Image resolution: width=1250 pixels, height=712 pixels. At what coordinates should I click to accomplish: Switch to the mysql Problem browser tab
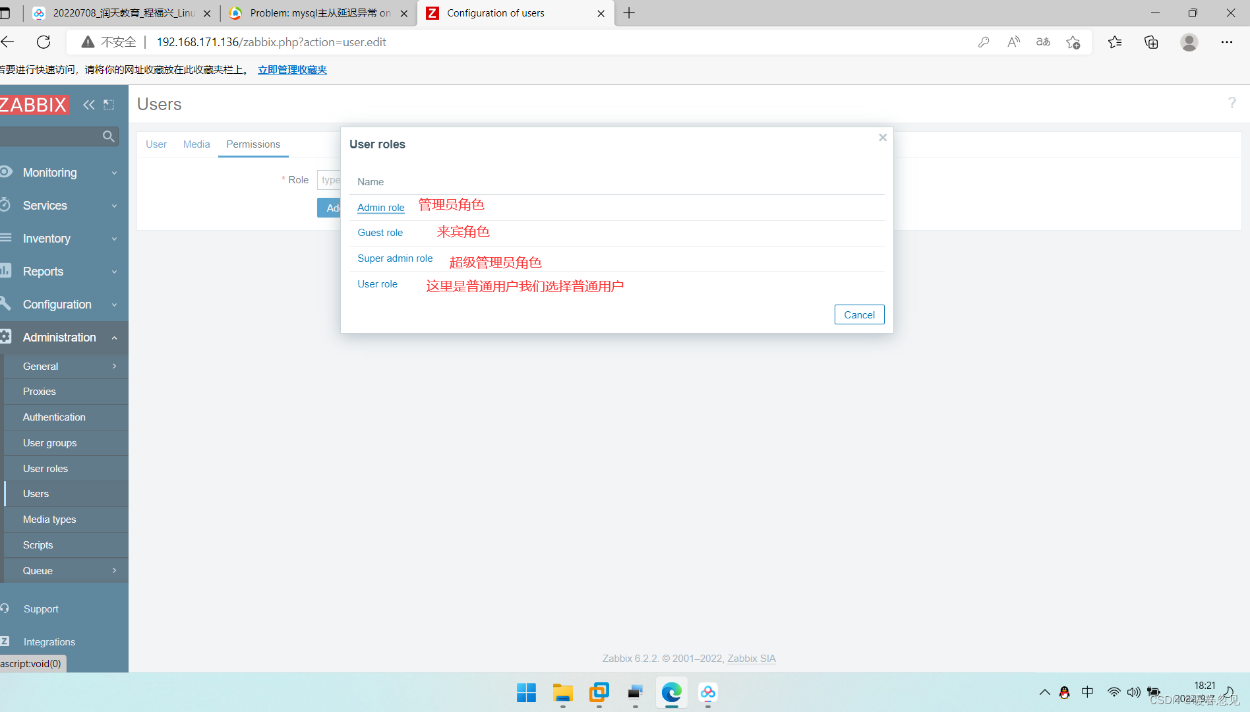click(318, 13)
